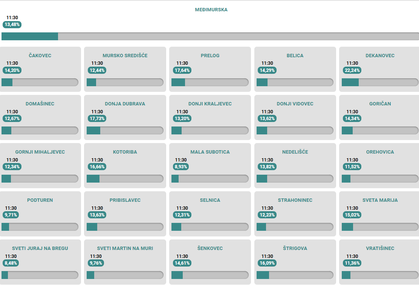This screenshot has height=285, width=419.
Task: Click the DONJA DUBRAVA progress bar
Action: [x=125, y=131]
